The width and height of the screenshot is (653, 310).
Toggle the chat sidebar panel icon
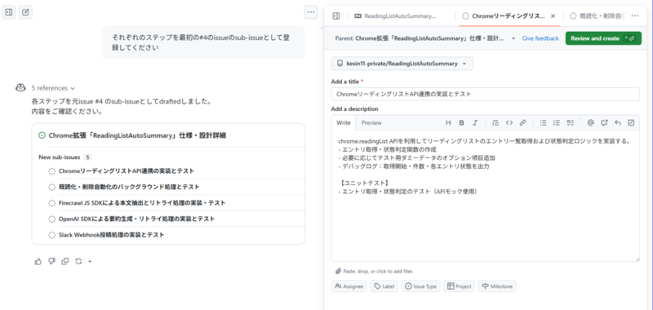(9, 12)
